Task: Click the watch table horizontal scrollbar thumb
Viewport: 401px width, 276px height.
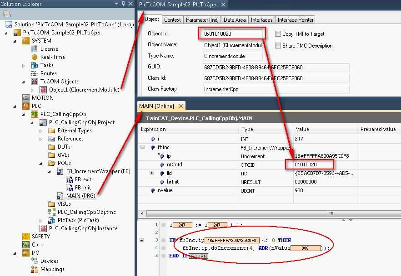Action: [x=274, y=213]
